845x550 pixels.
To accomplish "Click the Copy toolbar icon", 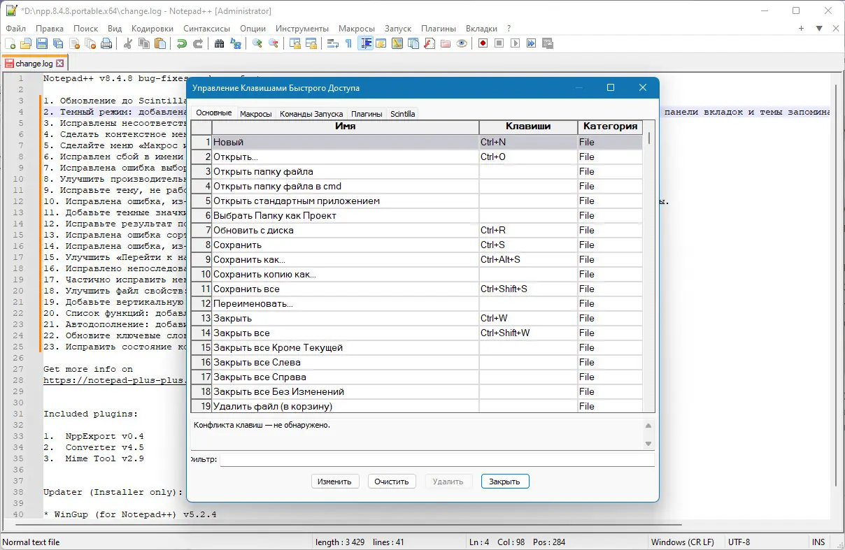I will pos(144,43).
